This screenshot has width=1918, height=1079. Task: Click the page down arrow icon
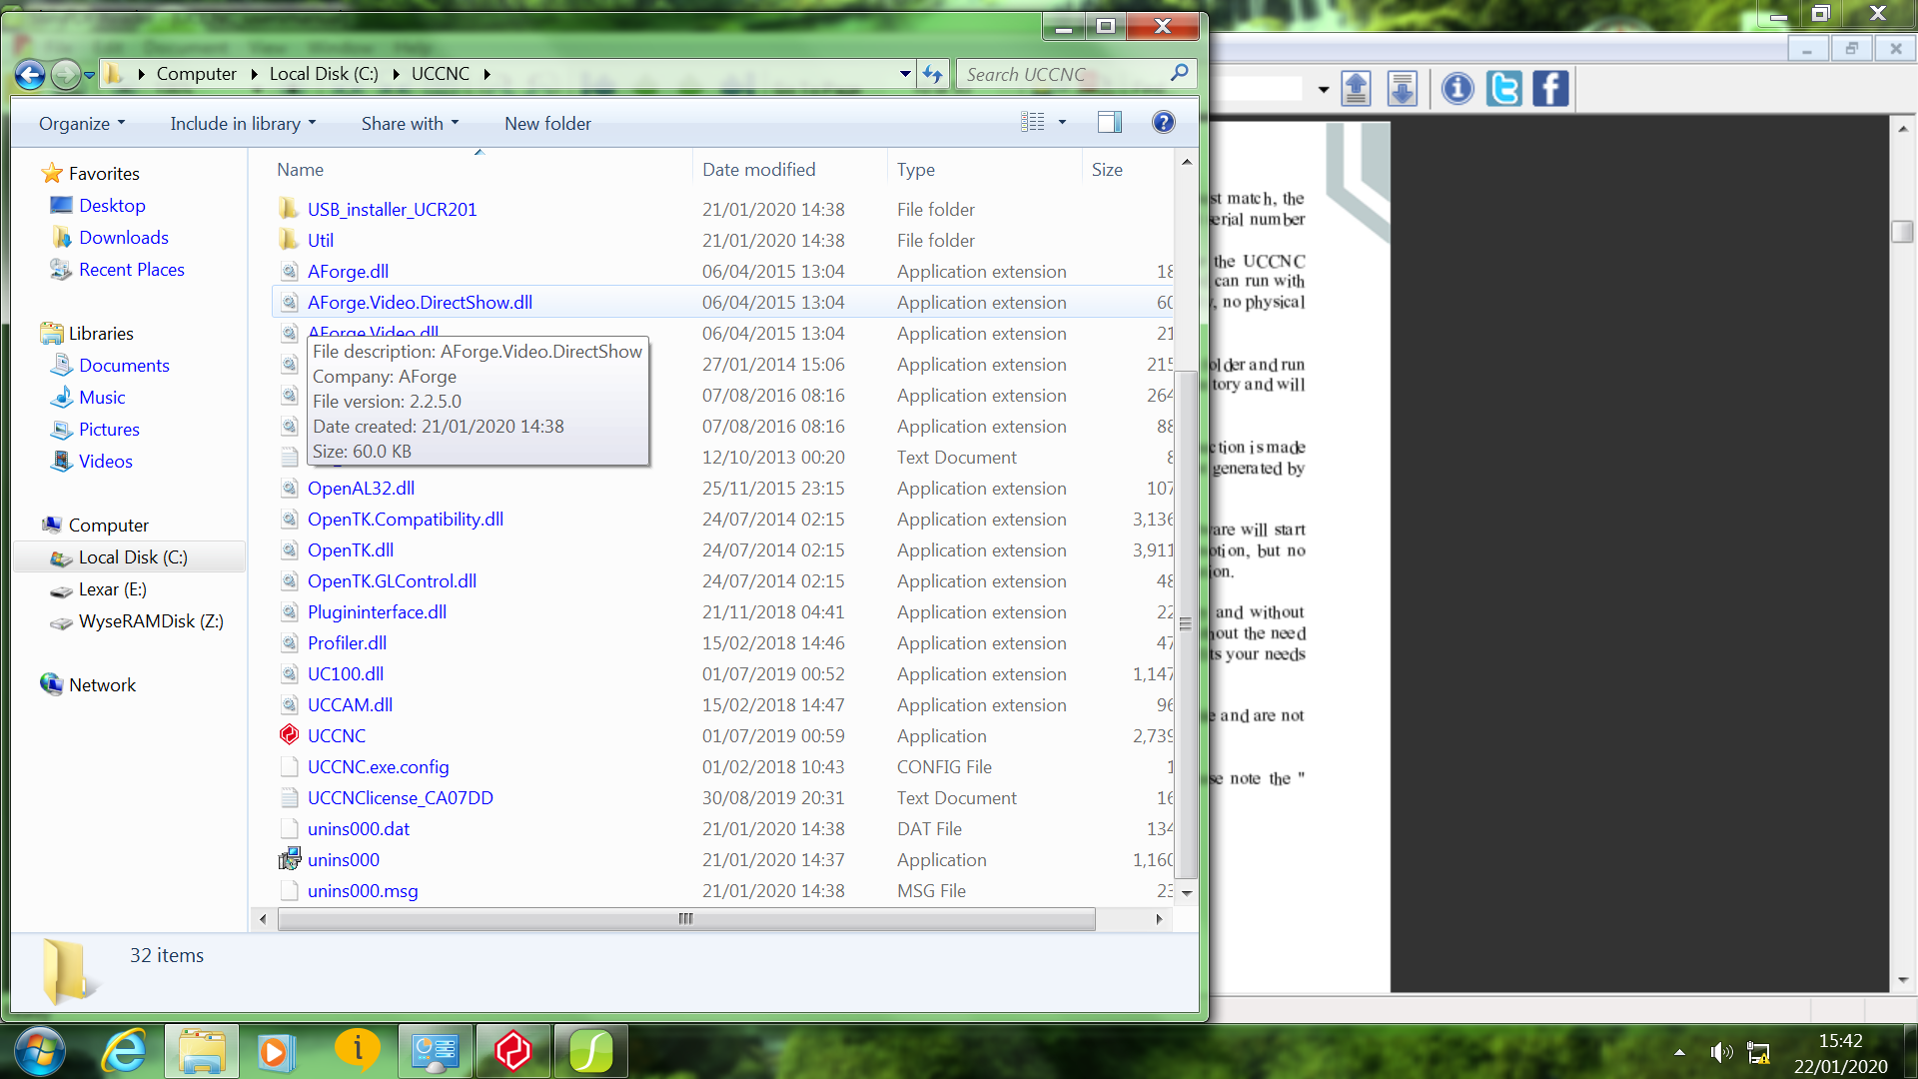[1403, 89]
